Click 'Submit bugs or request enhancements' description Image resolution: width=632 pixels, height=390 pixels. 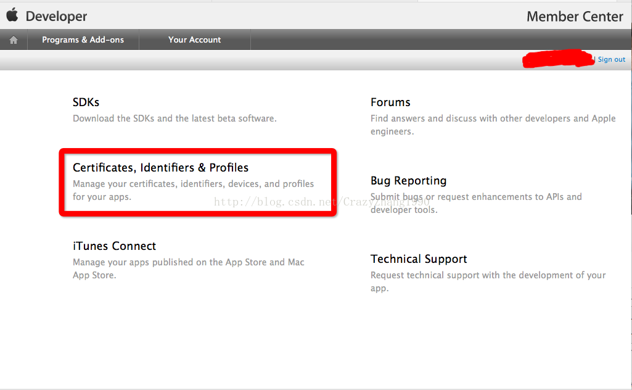coord(476,203)
